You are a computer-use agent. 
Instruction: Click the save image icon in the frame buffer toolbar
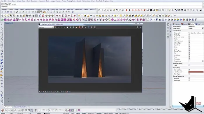point(73,27)
